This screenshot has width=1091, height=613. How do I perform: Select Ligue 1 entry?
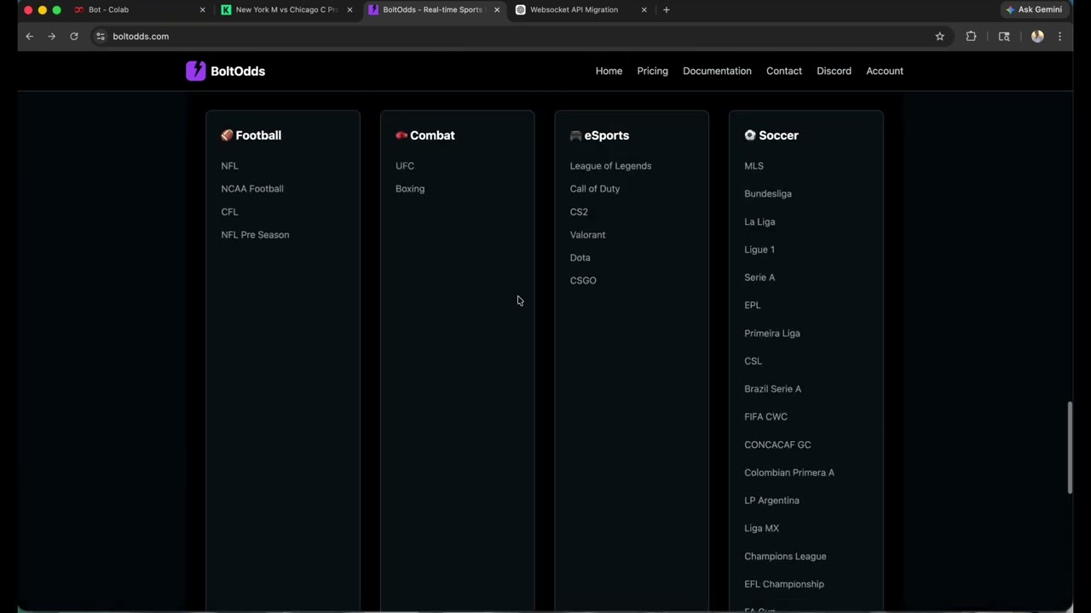759,250
